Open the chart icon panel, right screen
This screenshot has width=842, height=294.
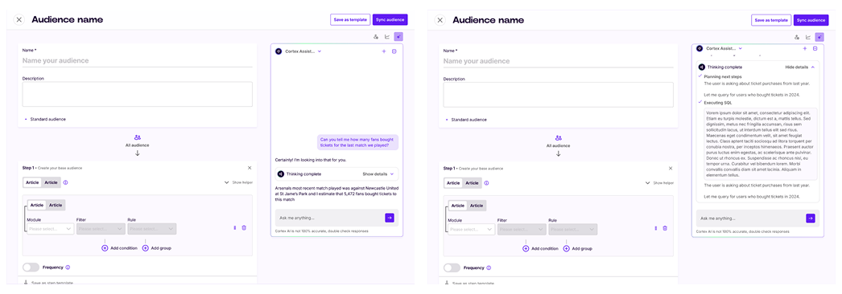click(808, 37)
